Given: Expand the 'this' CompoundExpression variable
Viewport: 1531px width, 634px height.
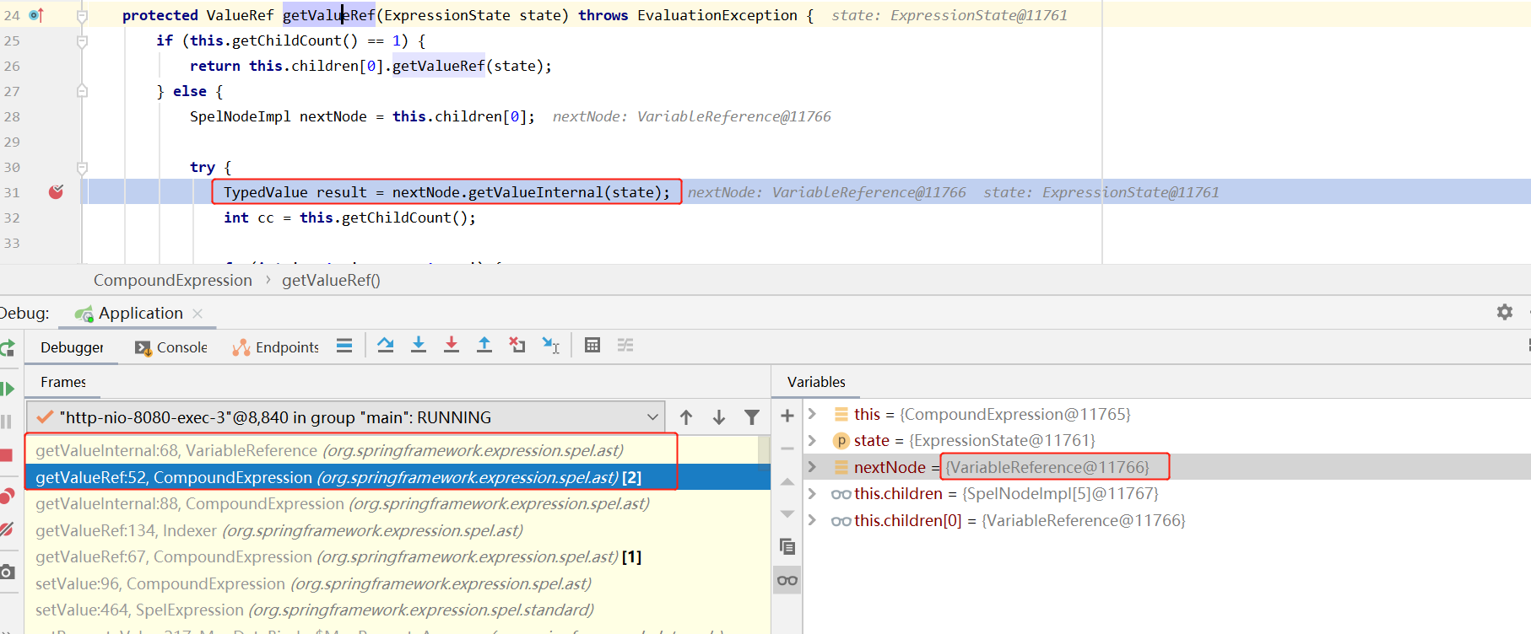Looking at the screenshot, I should pos(813,414).
